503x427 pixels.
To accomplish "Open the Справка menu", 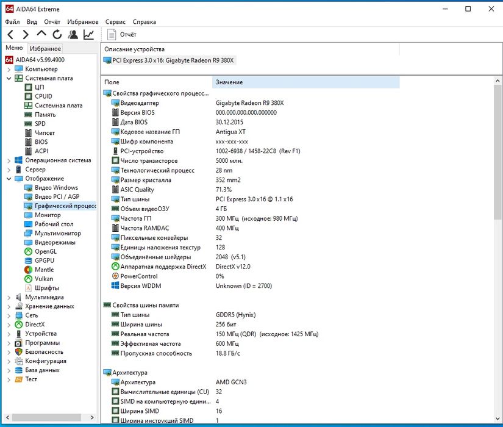I will (144, 22).
